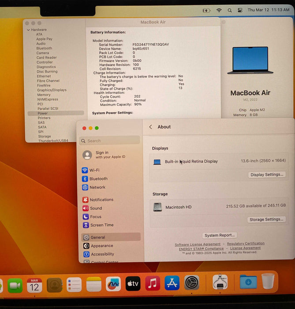Click the Macintosh HD drive icon
Image resolution: width=295 pixels, height=309 pixels.
pos(157,207)
